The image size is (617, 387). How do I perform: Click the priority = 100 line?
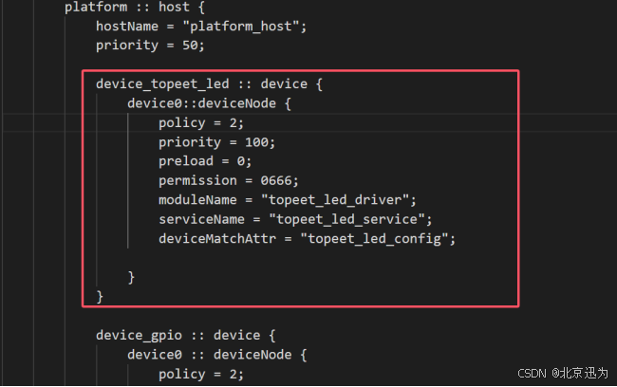pos(216,141)
